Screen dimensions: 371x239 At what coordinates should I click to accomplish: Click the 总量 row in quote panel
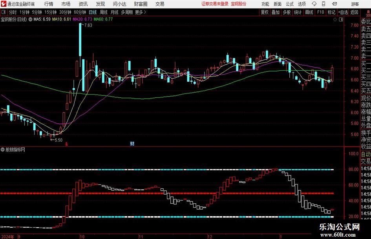pos(366,119)
